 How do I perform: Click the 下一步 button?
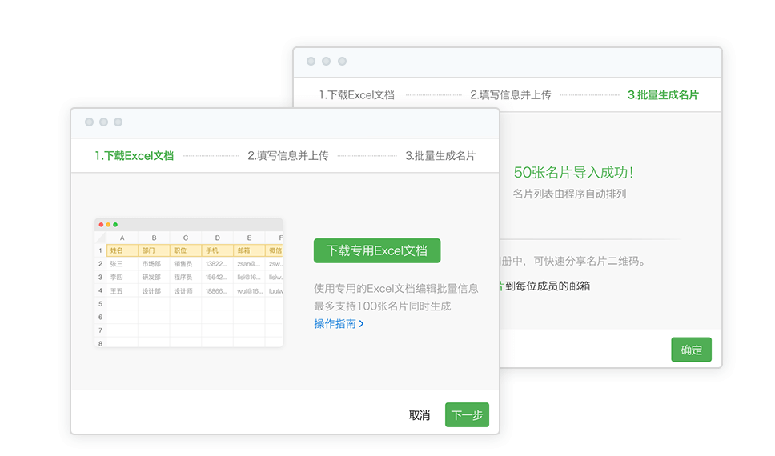(x=467, y=414)
